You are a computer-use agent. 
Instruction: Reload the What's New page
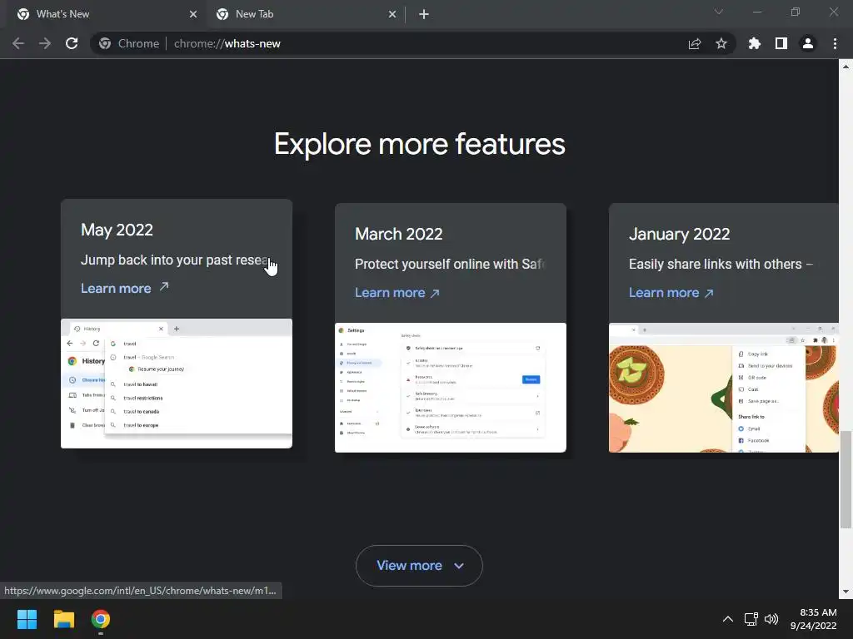(72, 43)
